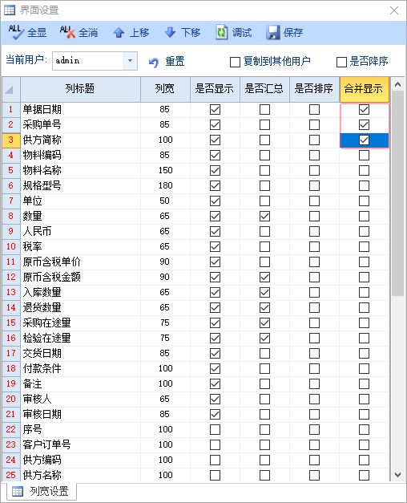Screen dimensions: 407x503
Task: Click the 规格型号 column title cell
Action: pyautogui.click(x=80, y=186)
